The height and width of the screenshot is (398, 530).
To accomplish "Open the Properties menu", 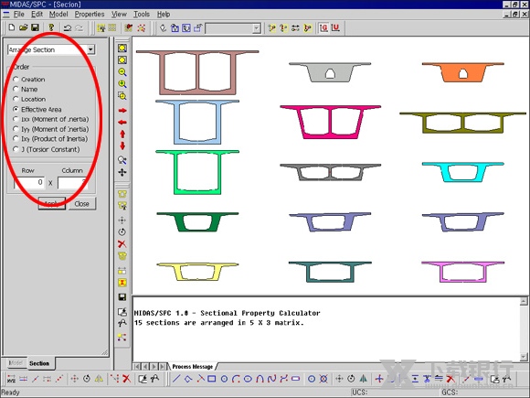I will pyautogui.click(x=90, y=15).
